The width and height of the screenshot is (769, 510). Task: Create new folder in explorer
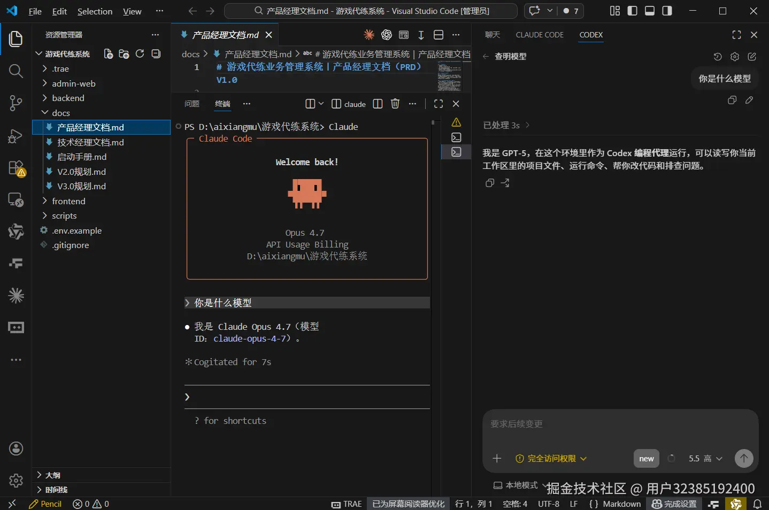124,54
